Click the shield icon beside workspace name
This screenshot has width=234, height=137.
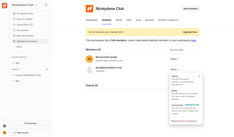click(46, 5)
